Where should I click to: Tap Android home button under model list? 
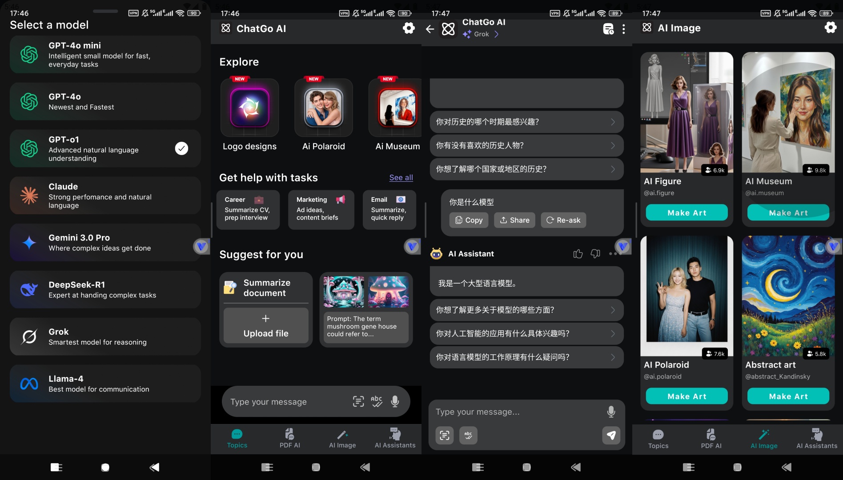[x=105, y=467]
